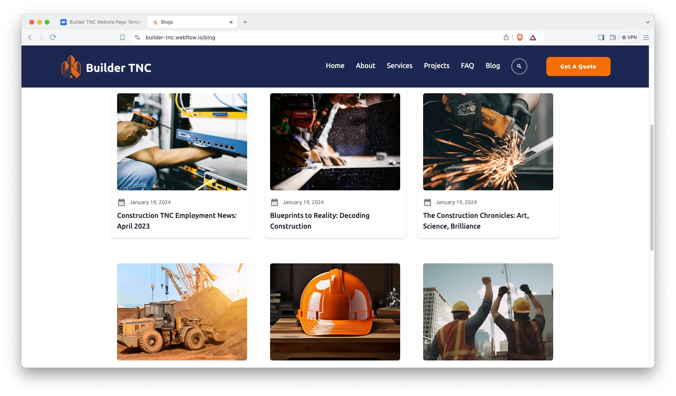Screen dimensions: 676x396
Task: Click the page vertical scrollbar
Action: click(652, 187)
